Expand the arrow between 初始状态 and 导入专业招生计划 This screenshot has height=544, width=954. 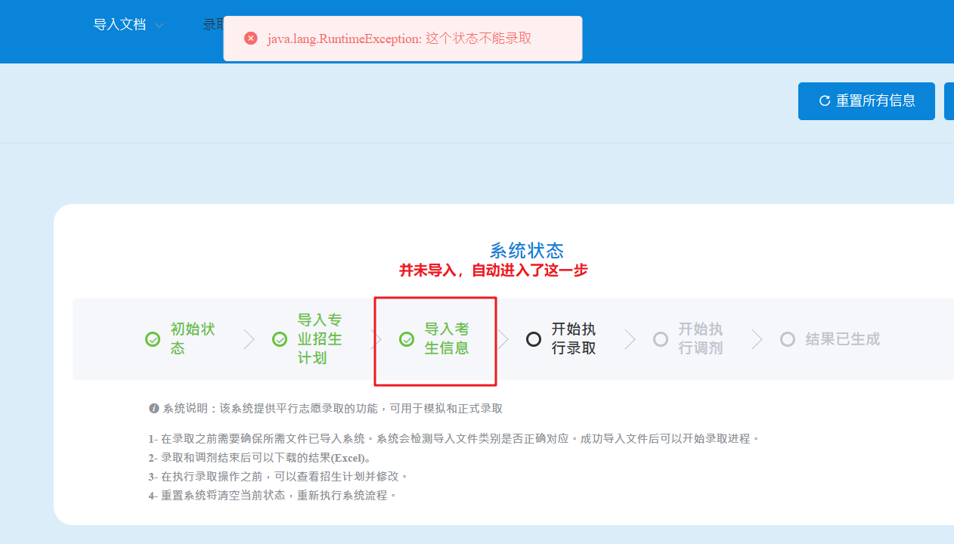(249, 339)
